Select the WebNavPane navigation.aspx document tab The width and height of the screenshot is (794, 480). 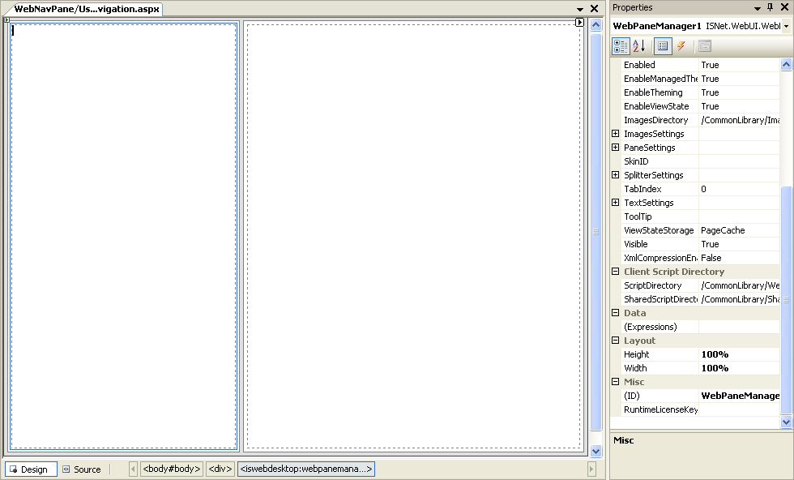tap(87, 9)
